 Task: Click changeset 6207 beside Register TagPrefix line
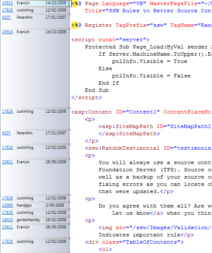pyautogui.click(x=6, y=17)
